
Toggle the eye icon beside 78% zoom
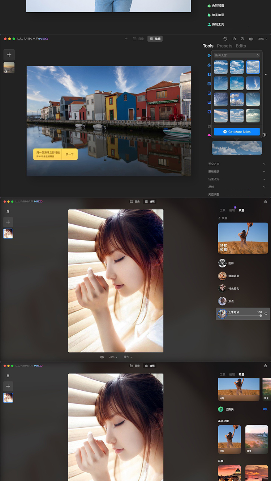tap(102, 357)
